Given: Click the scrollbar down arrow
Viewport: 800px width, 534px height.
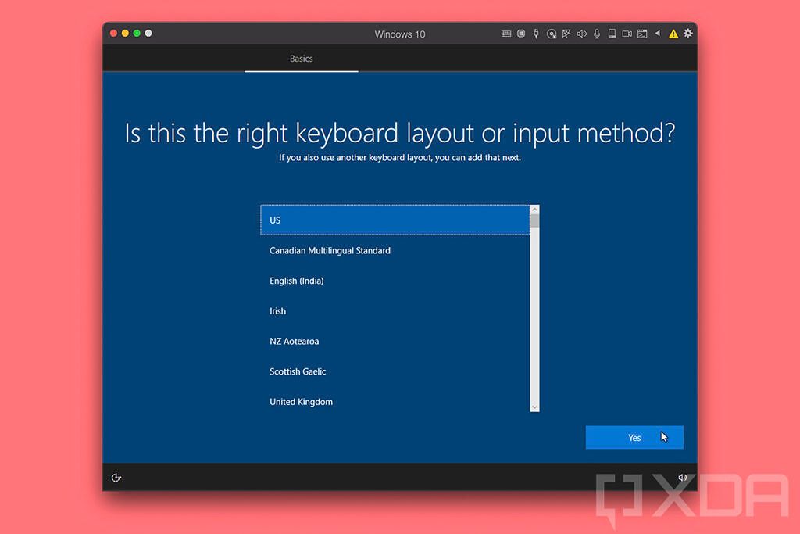Looking at the screenshot, I should [534, 407].
